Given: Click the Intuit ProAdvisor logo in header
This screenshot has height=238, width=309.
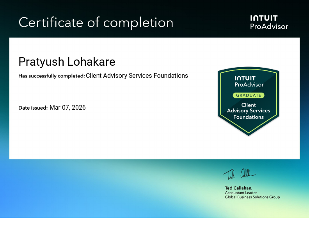Looking at the screenshot, I should click(269, 23).
